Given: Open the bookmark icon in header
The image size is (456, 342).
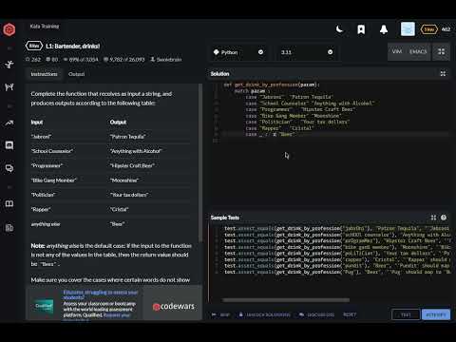Looking at the screenshot, I should tap(361, 29).
